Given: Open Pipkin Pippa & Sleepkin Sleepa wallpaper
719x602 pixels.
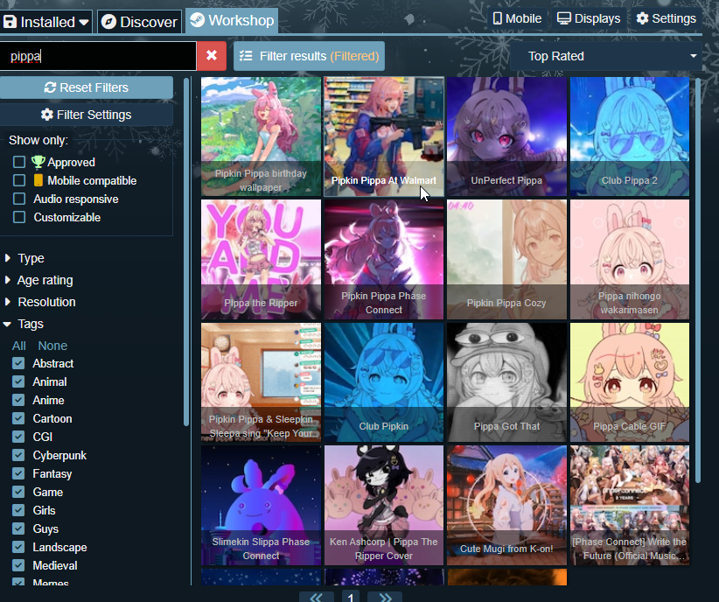Looking at the screenshot, I should 261,382.
